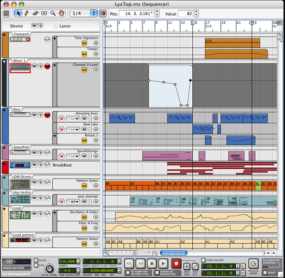Toggle the Snap to grid magnet
The image size is (285, 278).
[103, 13]
